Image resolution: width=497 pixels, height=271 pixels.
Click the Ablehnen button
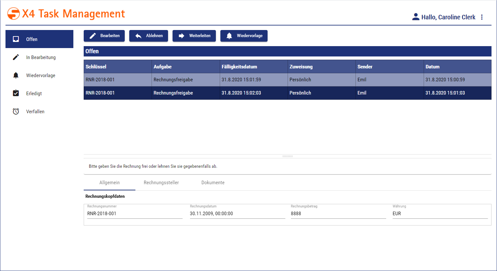[x=149, y=35]
